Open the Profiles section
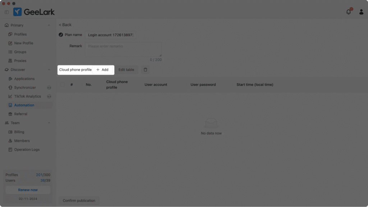The height and width of the screenshot is (207, 368). click(20, 34)
